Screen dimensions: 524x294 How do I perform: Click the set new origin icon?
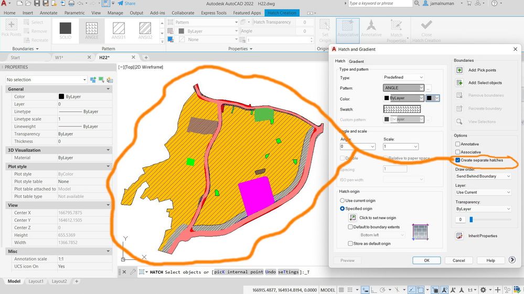tap(352, 217)
